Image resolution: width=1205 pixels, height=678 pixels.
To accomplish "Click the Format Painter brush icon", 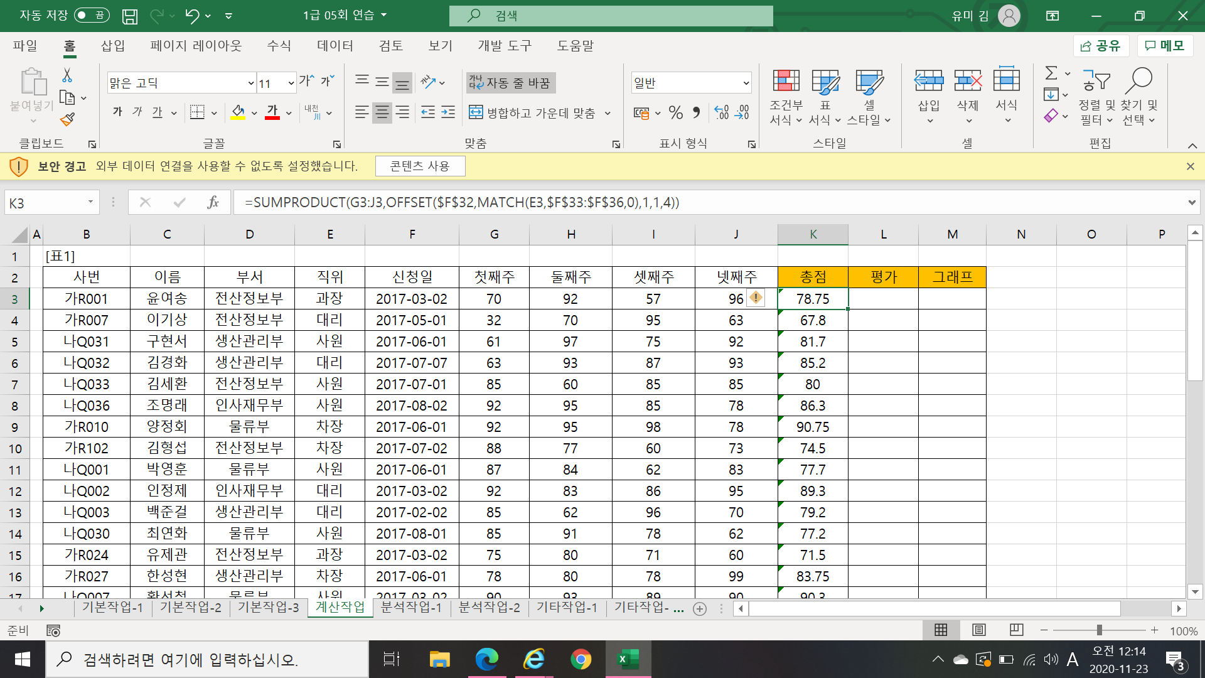I will [68, 119].
